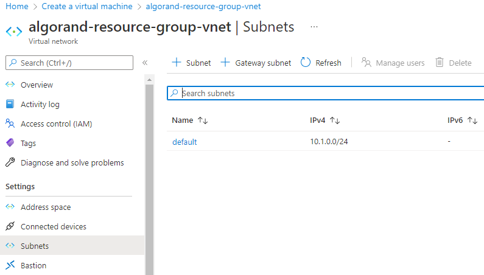Focus the Search (Ctrl+/) sidebar field

click(x=69, y=63)
